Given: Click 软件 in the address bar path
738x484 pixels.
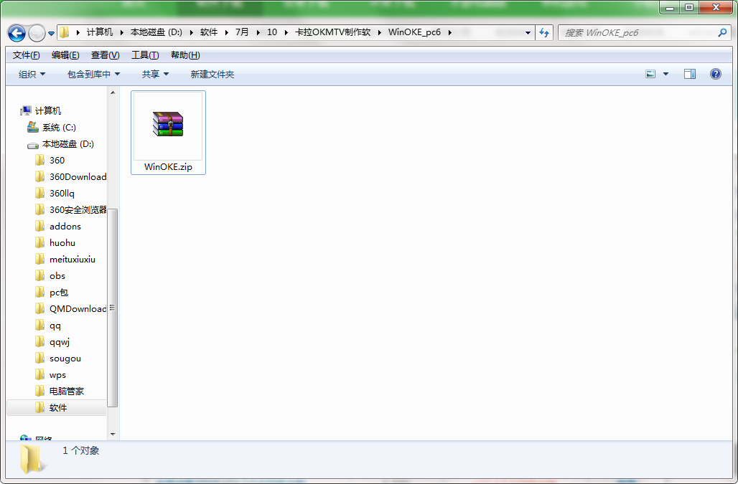Looking at the screenshot, I should coord(209,32).
